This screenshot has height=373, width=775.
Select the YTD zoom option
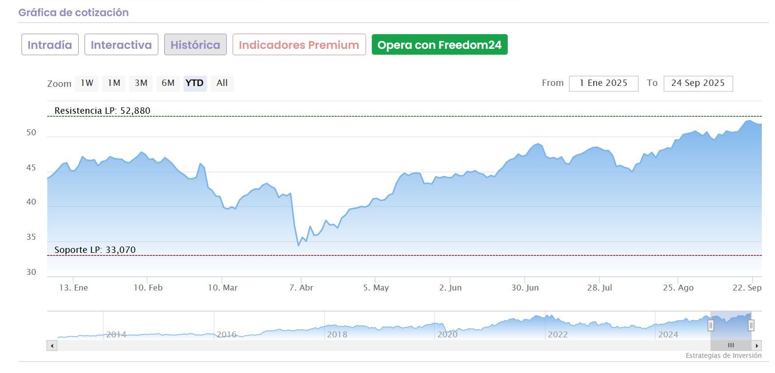(194, 83)
